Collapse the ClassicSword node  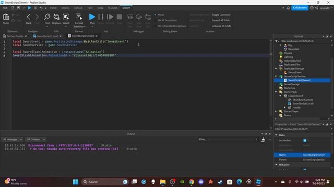280,96
